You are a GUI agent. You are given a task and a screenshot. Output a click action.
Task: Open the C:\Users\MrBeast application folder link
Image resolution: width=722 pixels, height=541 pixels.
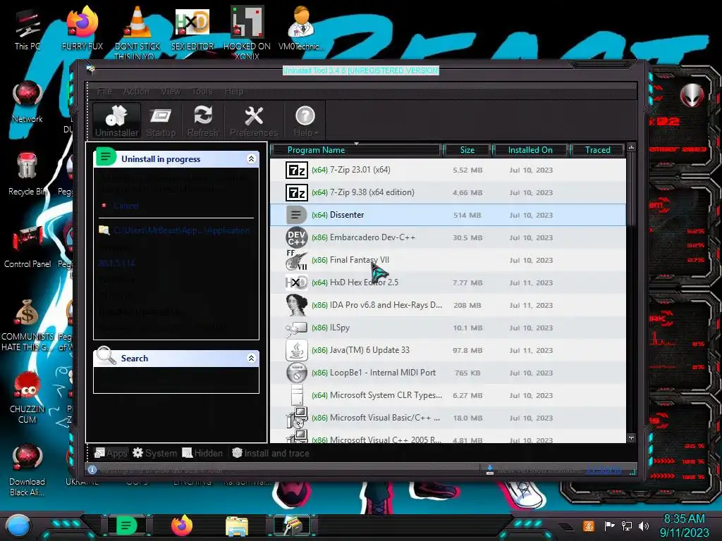pyautogui.click(x=181, y=230)
